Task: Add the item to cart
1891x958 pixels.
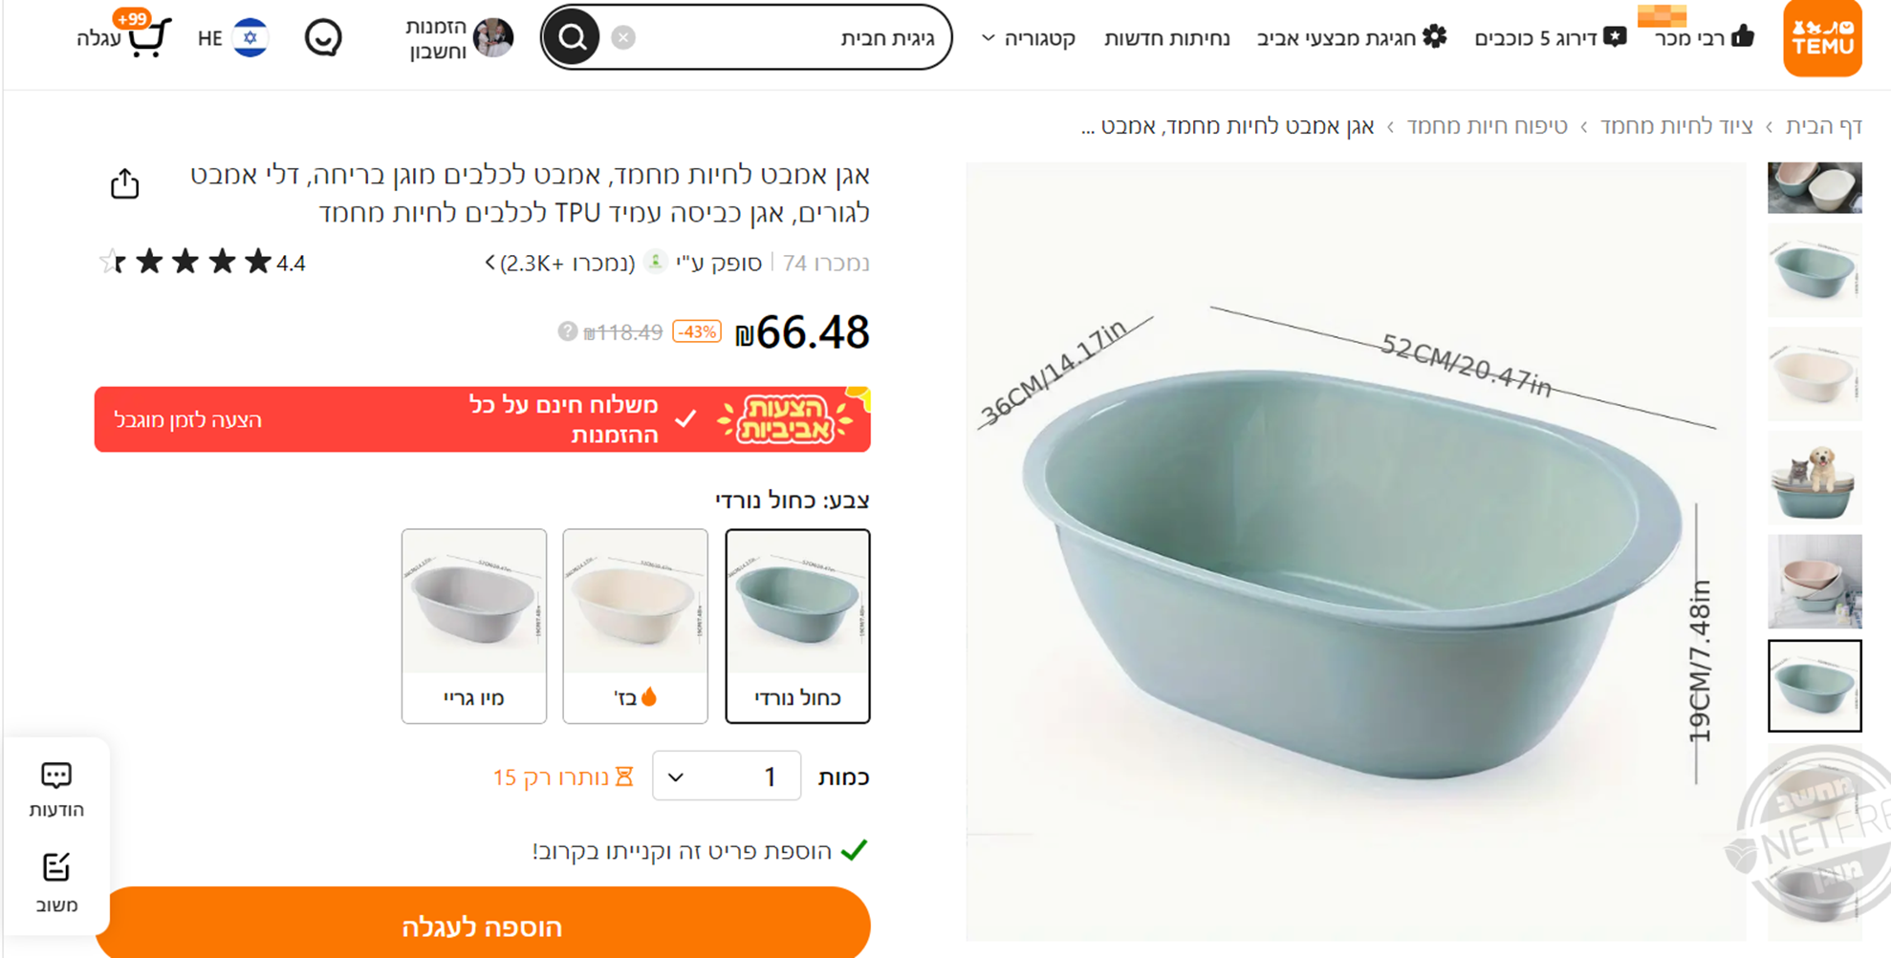Action: [483, 925]
